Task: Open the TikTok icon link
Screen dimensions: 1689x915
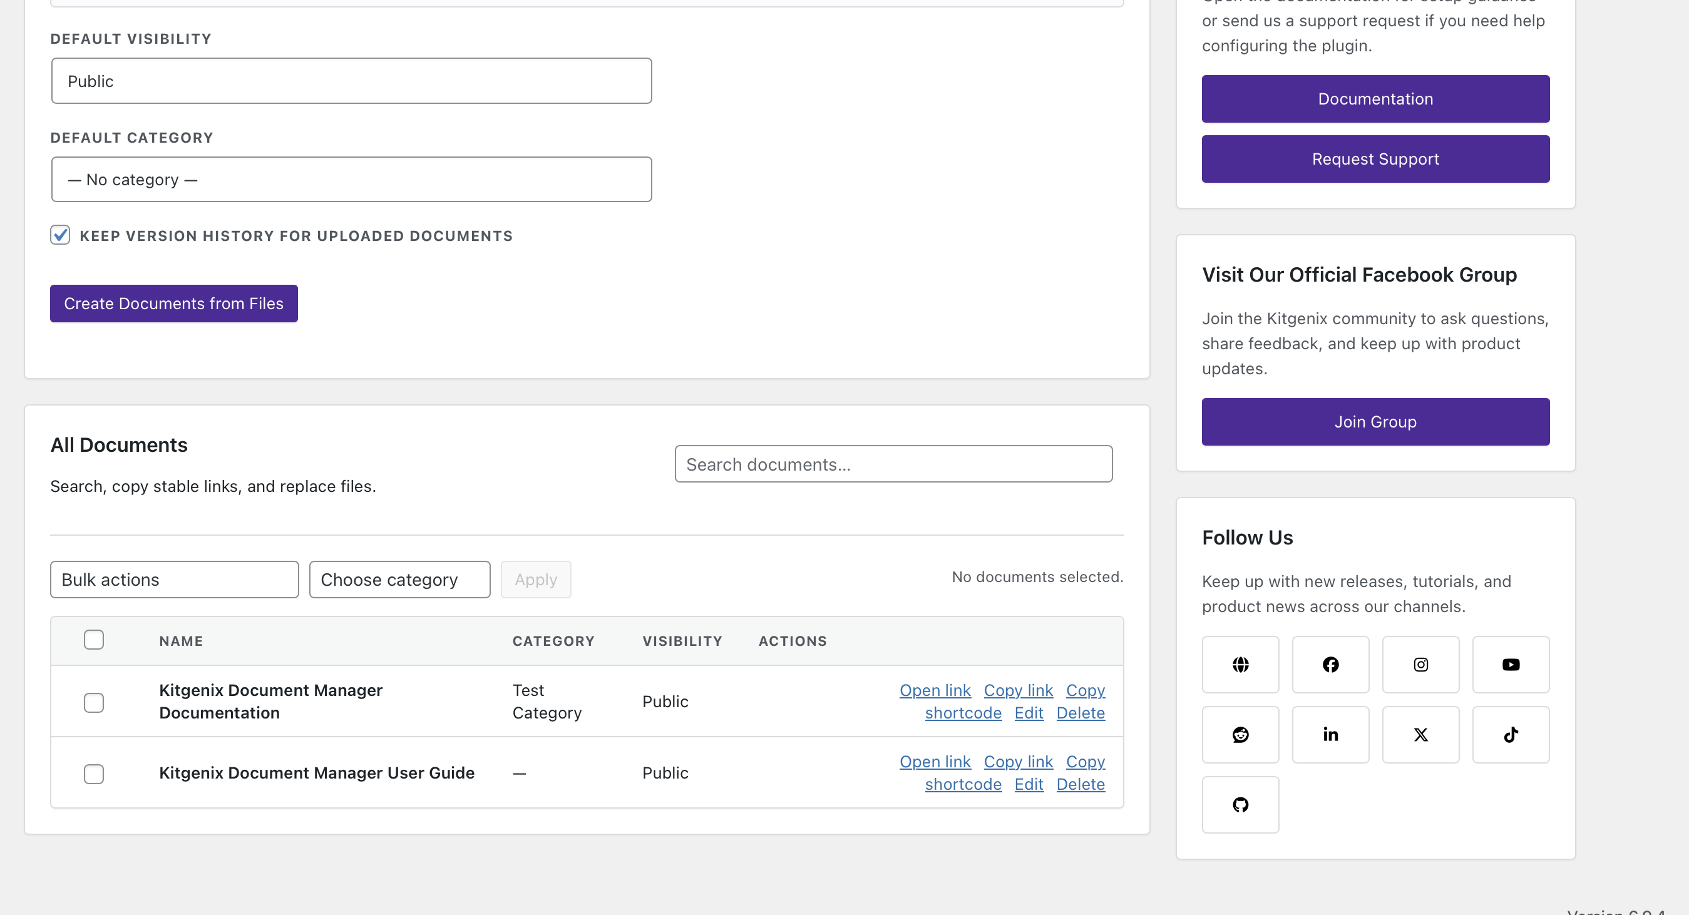Action: 1511,735
